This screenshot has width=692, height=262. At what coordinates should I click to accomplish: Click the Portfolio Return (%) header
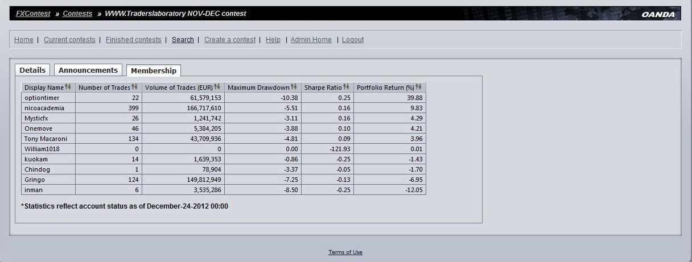(x=390, y=88)
